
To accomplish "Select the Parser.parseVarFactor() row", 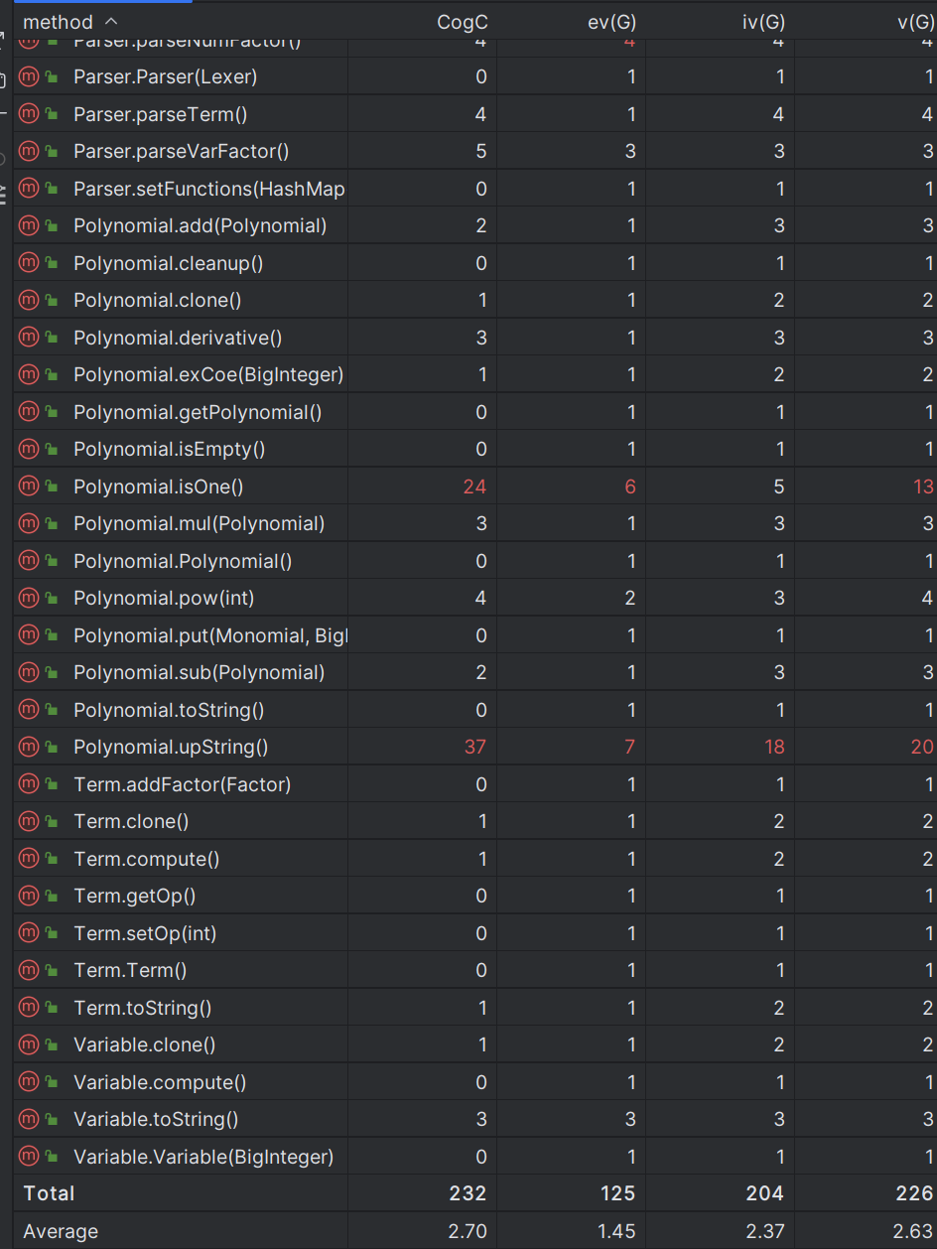I will [475, 151].
